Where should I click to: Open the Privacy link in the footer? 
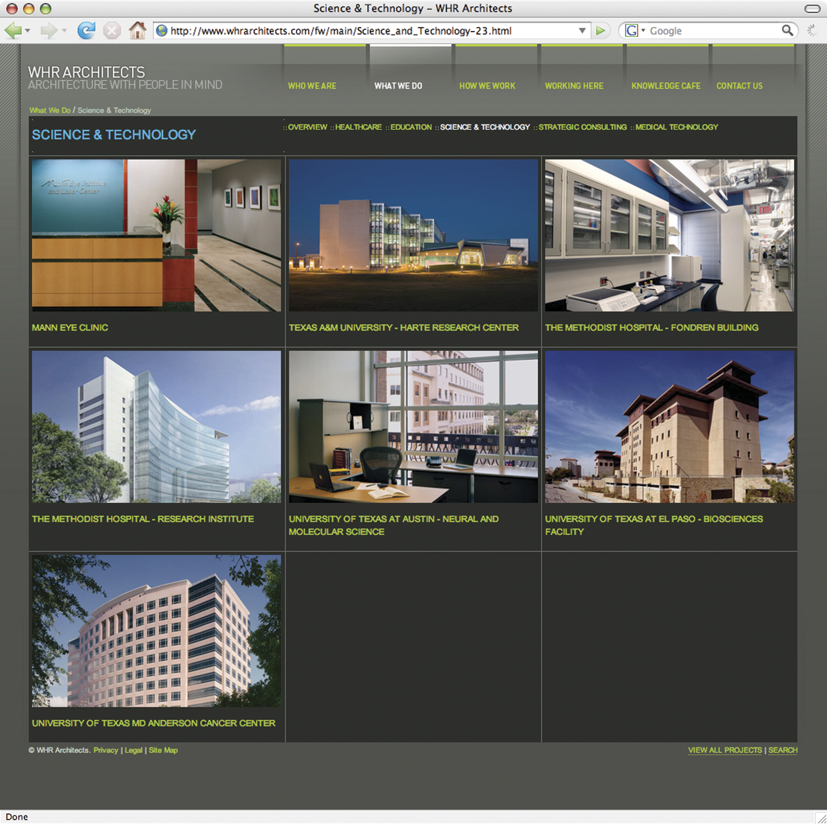106,750
